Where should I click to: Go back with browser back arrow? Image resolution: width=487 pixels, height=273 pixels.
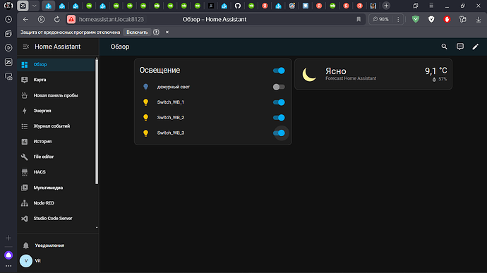[25, 19]
